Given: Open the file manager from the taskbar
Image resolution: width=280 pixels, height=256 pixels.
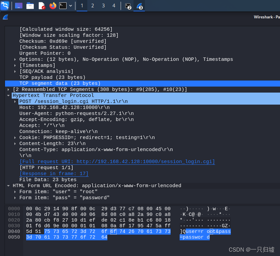Looking at the screenshot, I should click(30, 6).
